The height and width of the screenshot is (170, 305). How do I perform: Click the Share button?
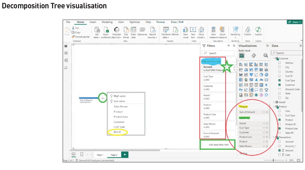(x=293, y=22)
